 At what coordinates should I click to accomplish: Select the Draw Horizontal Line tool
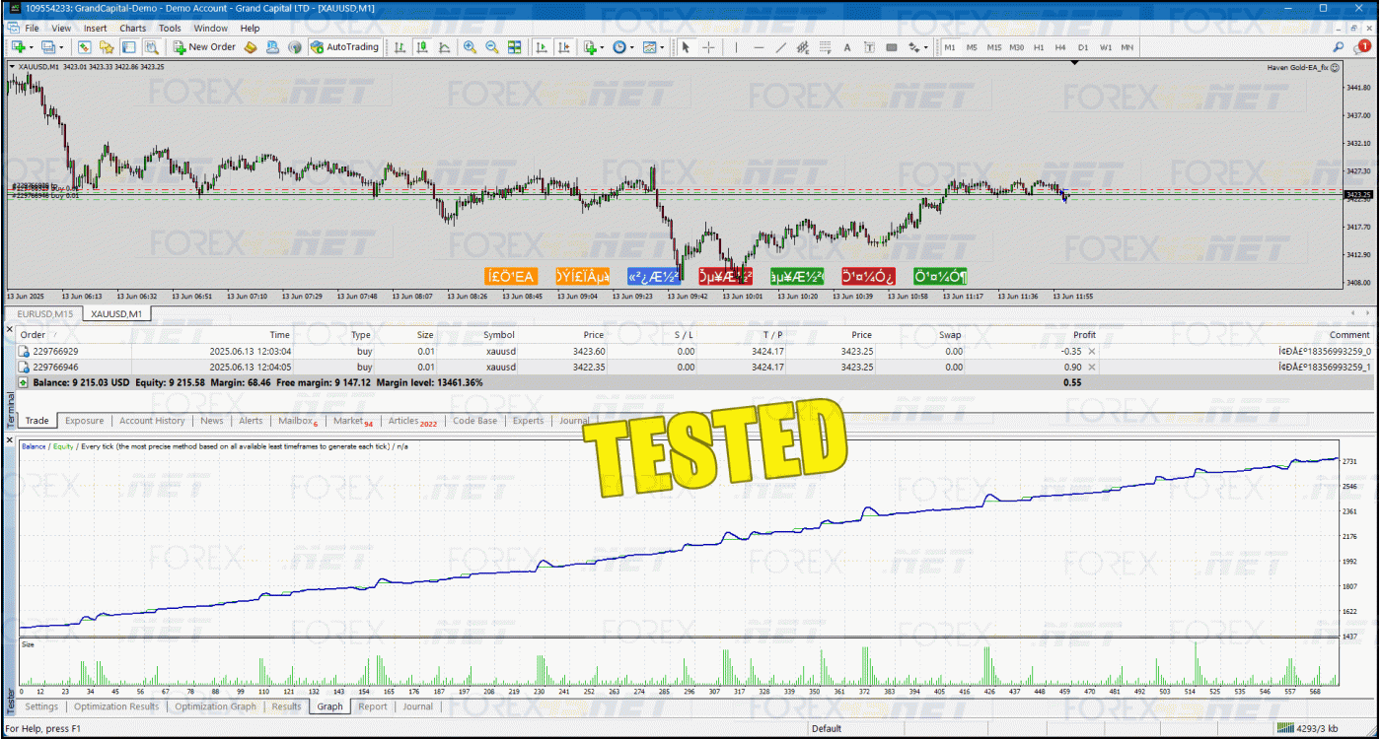(x=759, y=47)
